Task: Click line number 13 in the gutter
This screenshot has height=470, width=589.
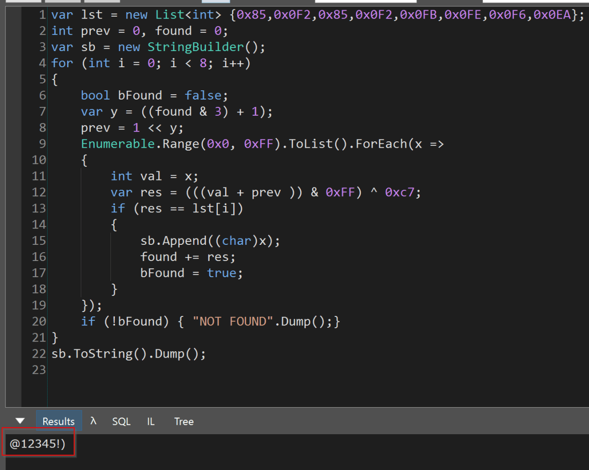Action: (x=39, y=209)
